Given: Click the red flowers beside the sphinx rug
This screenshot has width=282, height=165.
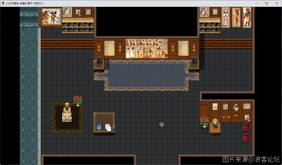Looking at the screenshot, I should click(x=78, y=100).
